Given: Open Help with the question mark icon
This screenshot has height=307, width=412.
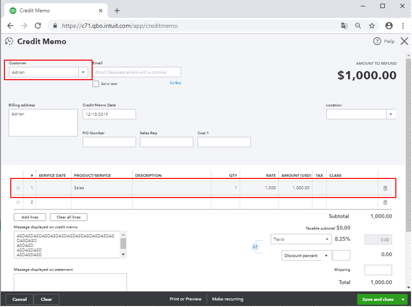Looking at the screenshot, I should click(x=377, y=41).
